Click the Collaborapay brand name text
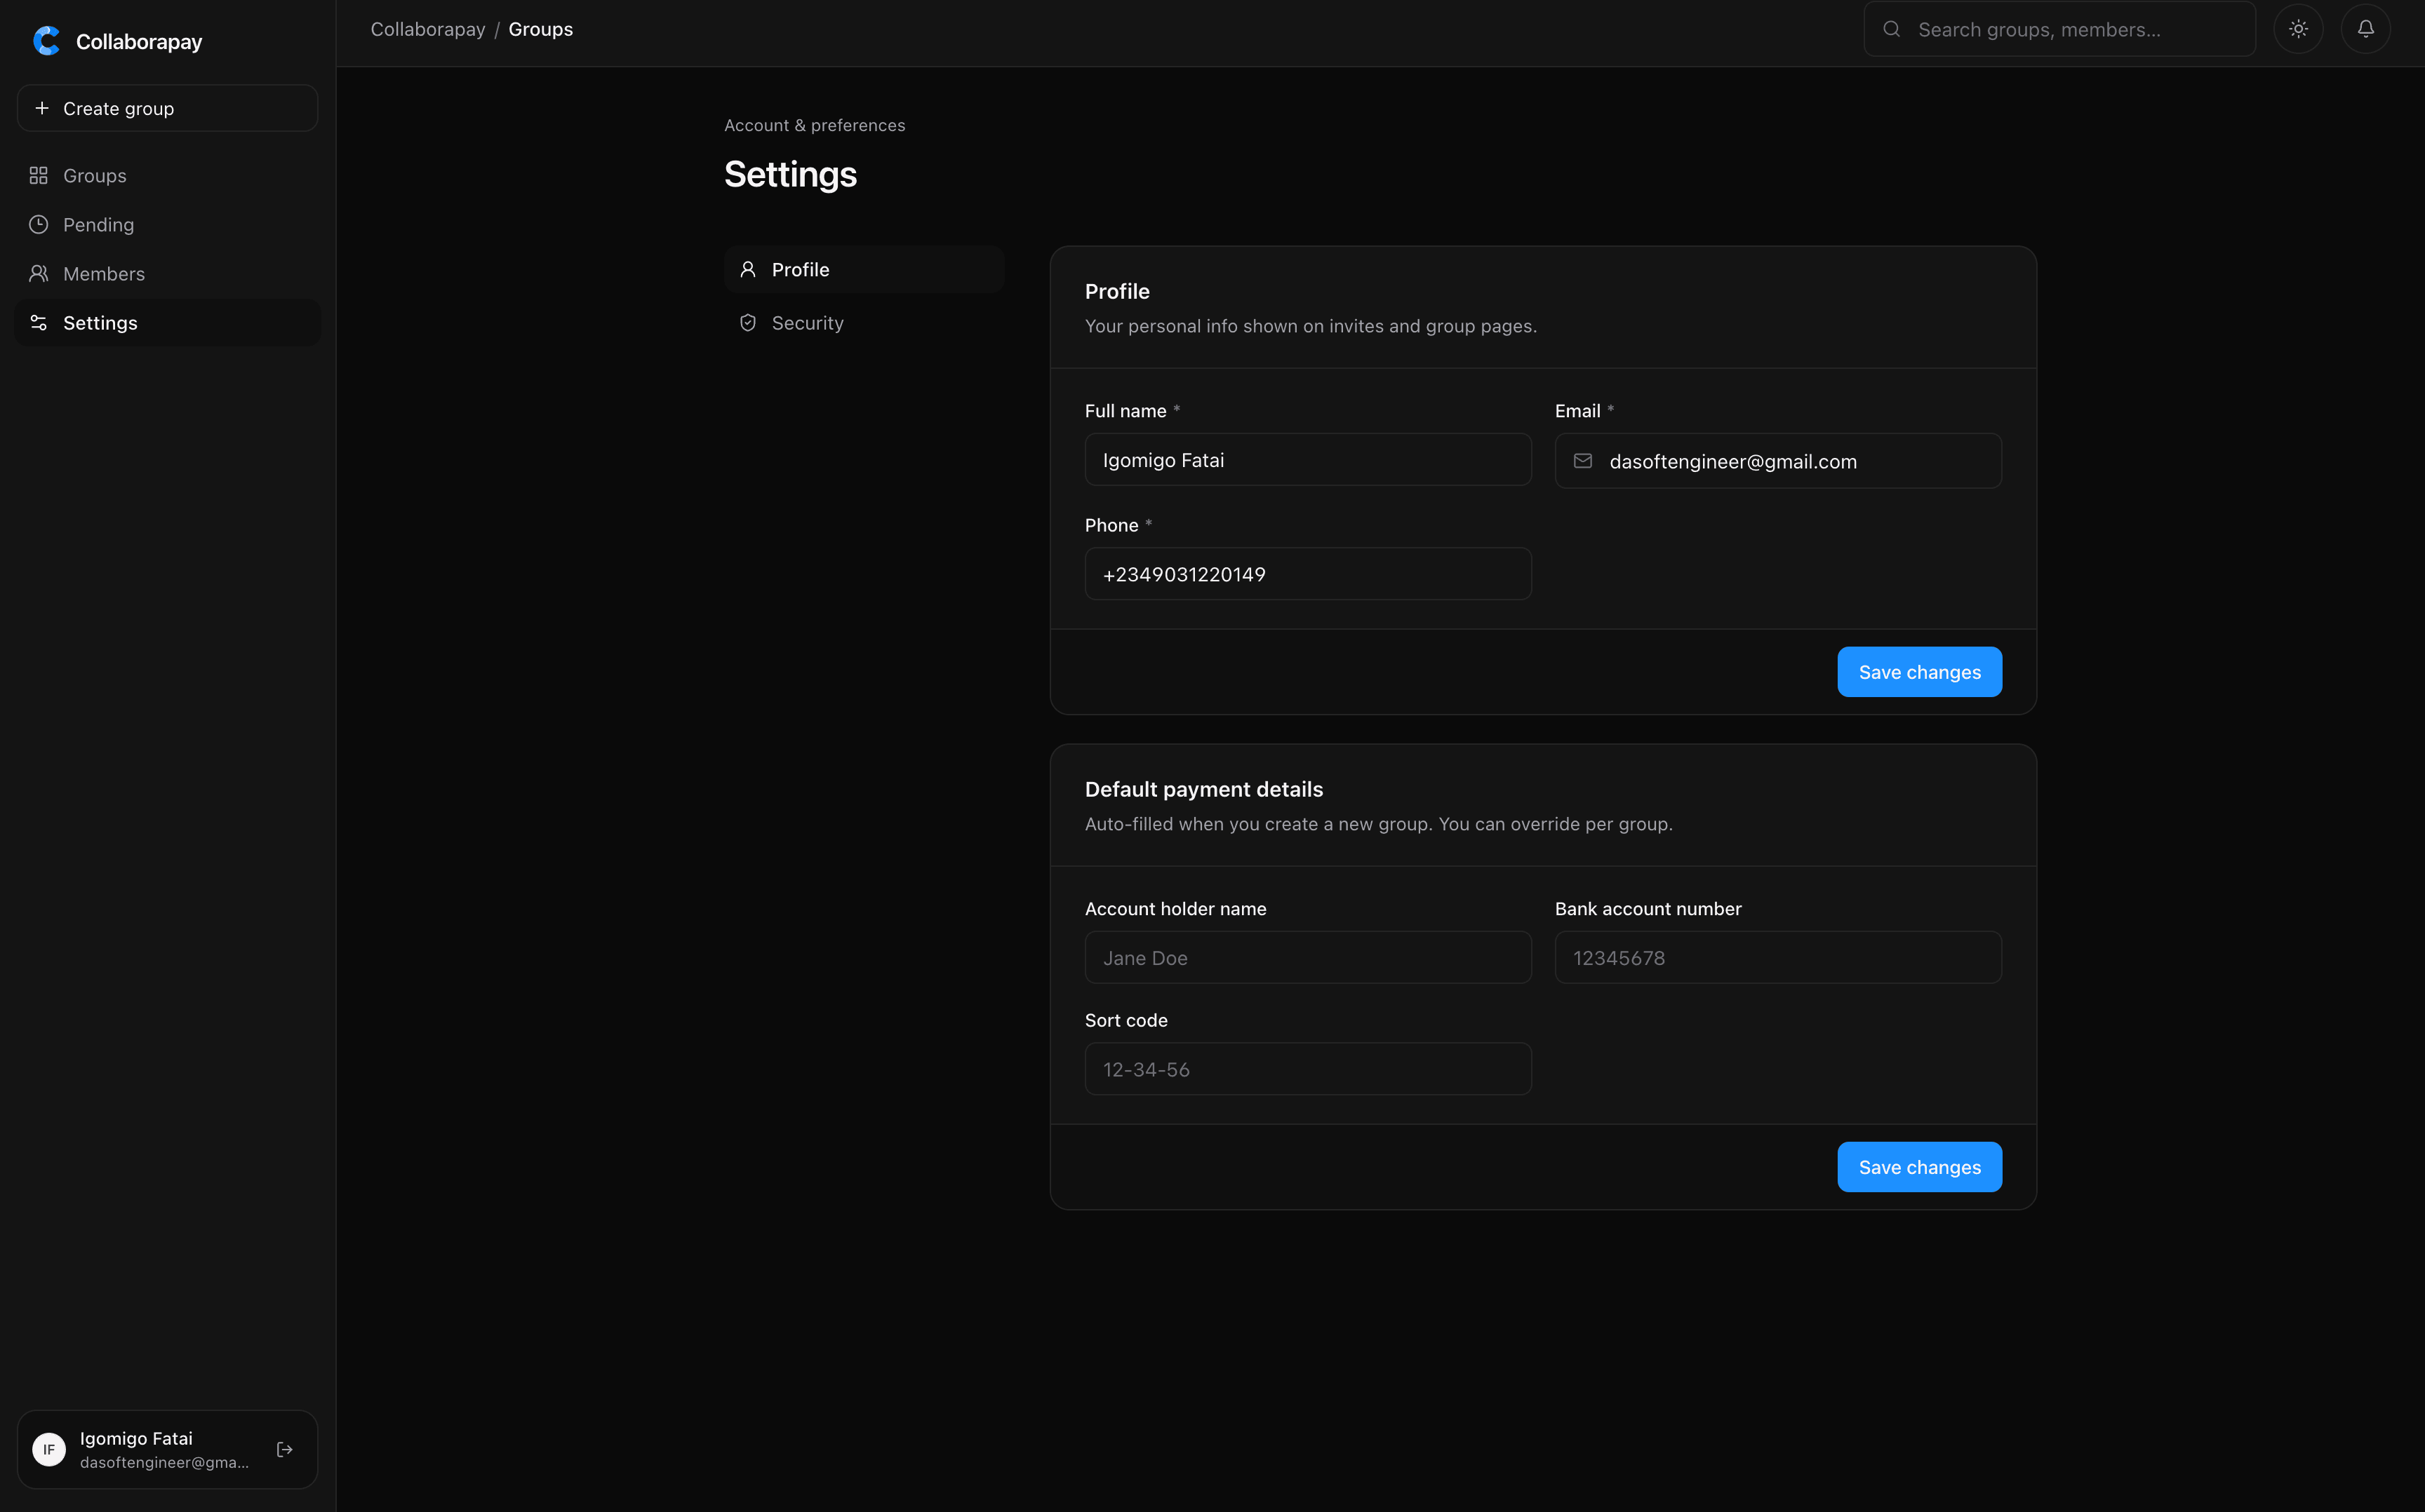2425x1512 pixels. point(139,42)
